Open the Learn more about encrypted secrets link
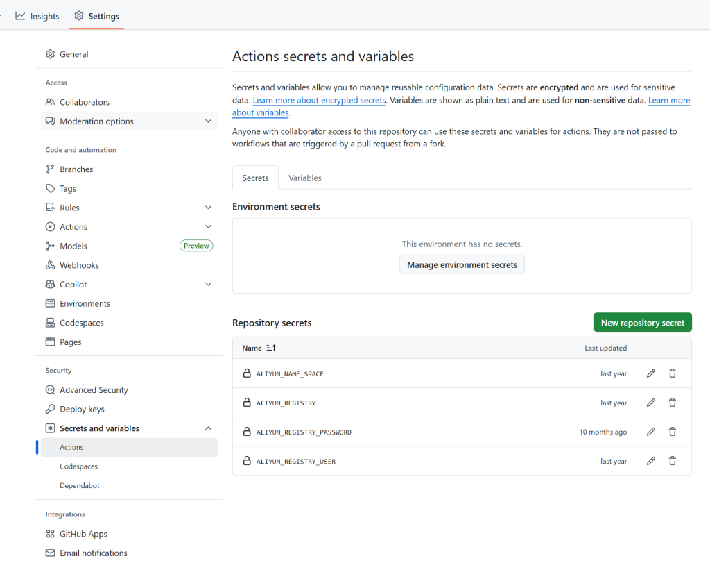The width and height of the screenshot is (710, 572). [319, 101]
